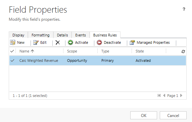Toggle select-all checkmark in grid header

(12, 51)
